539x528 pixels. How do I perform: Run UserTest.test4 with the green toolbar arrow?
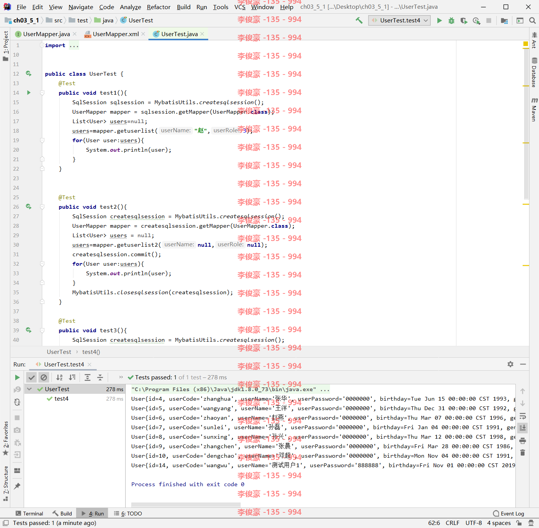pyautogui.click(x=439, y=21)
